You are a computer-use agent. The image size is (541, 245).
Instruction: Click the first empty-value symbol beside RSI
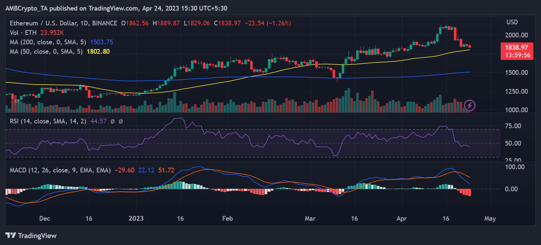point(113,121)
